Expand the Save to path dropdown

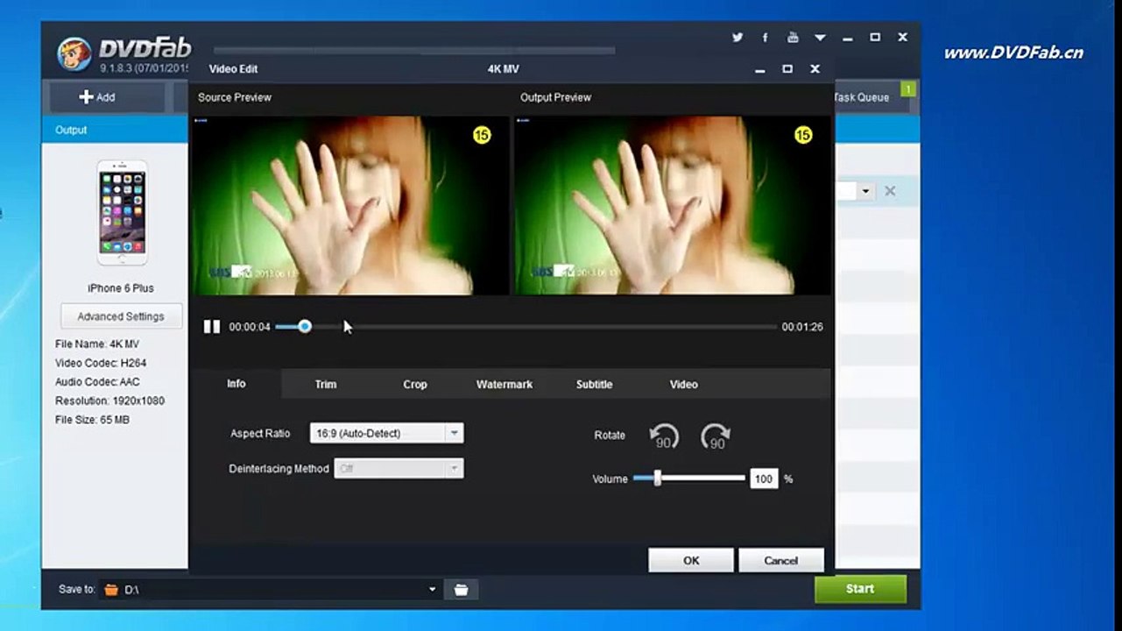432,590
